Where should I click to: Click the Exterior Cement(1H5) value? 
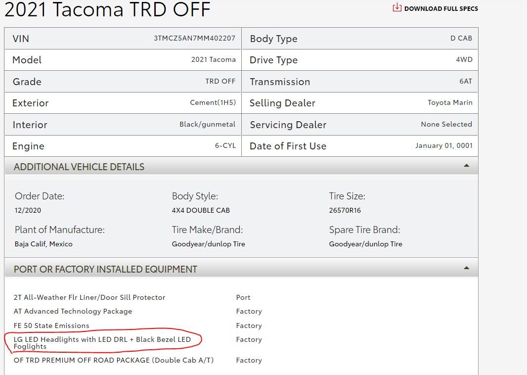(213, 102)
